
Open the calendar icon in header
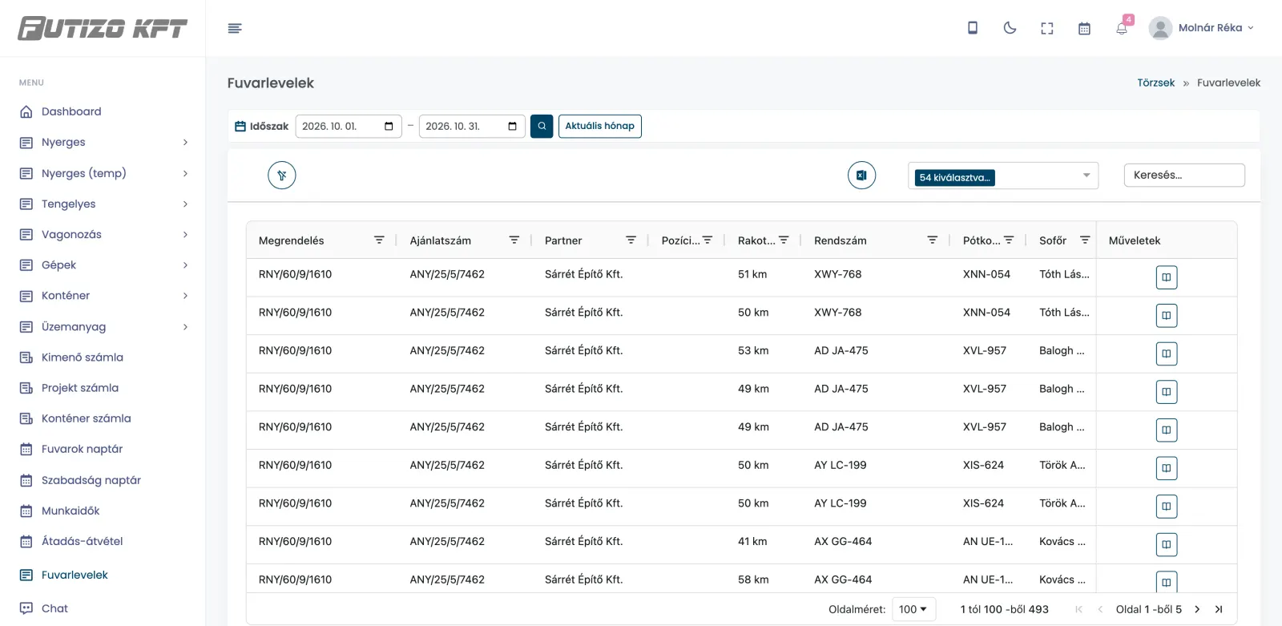coord(1084,28)
